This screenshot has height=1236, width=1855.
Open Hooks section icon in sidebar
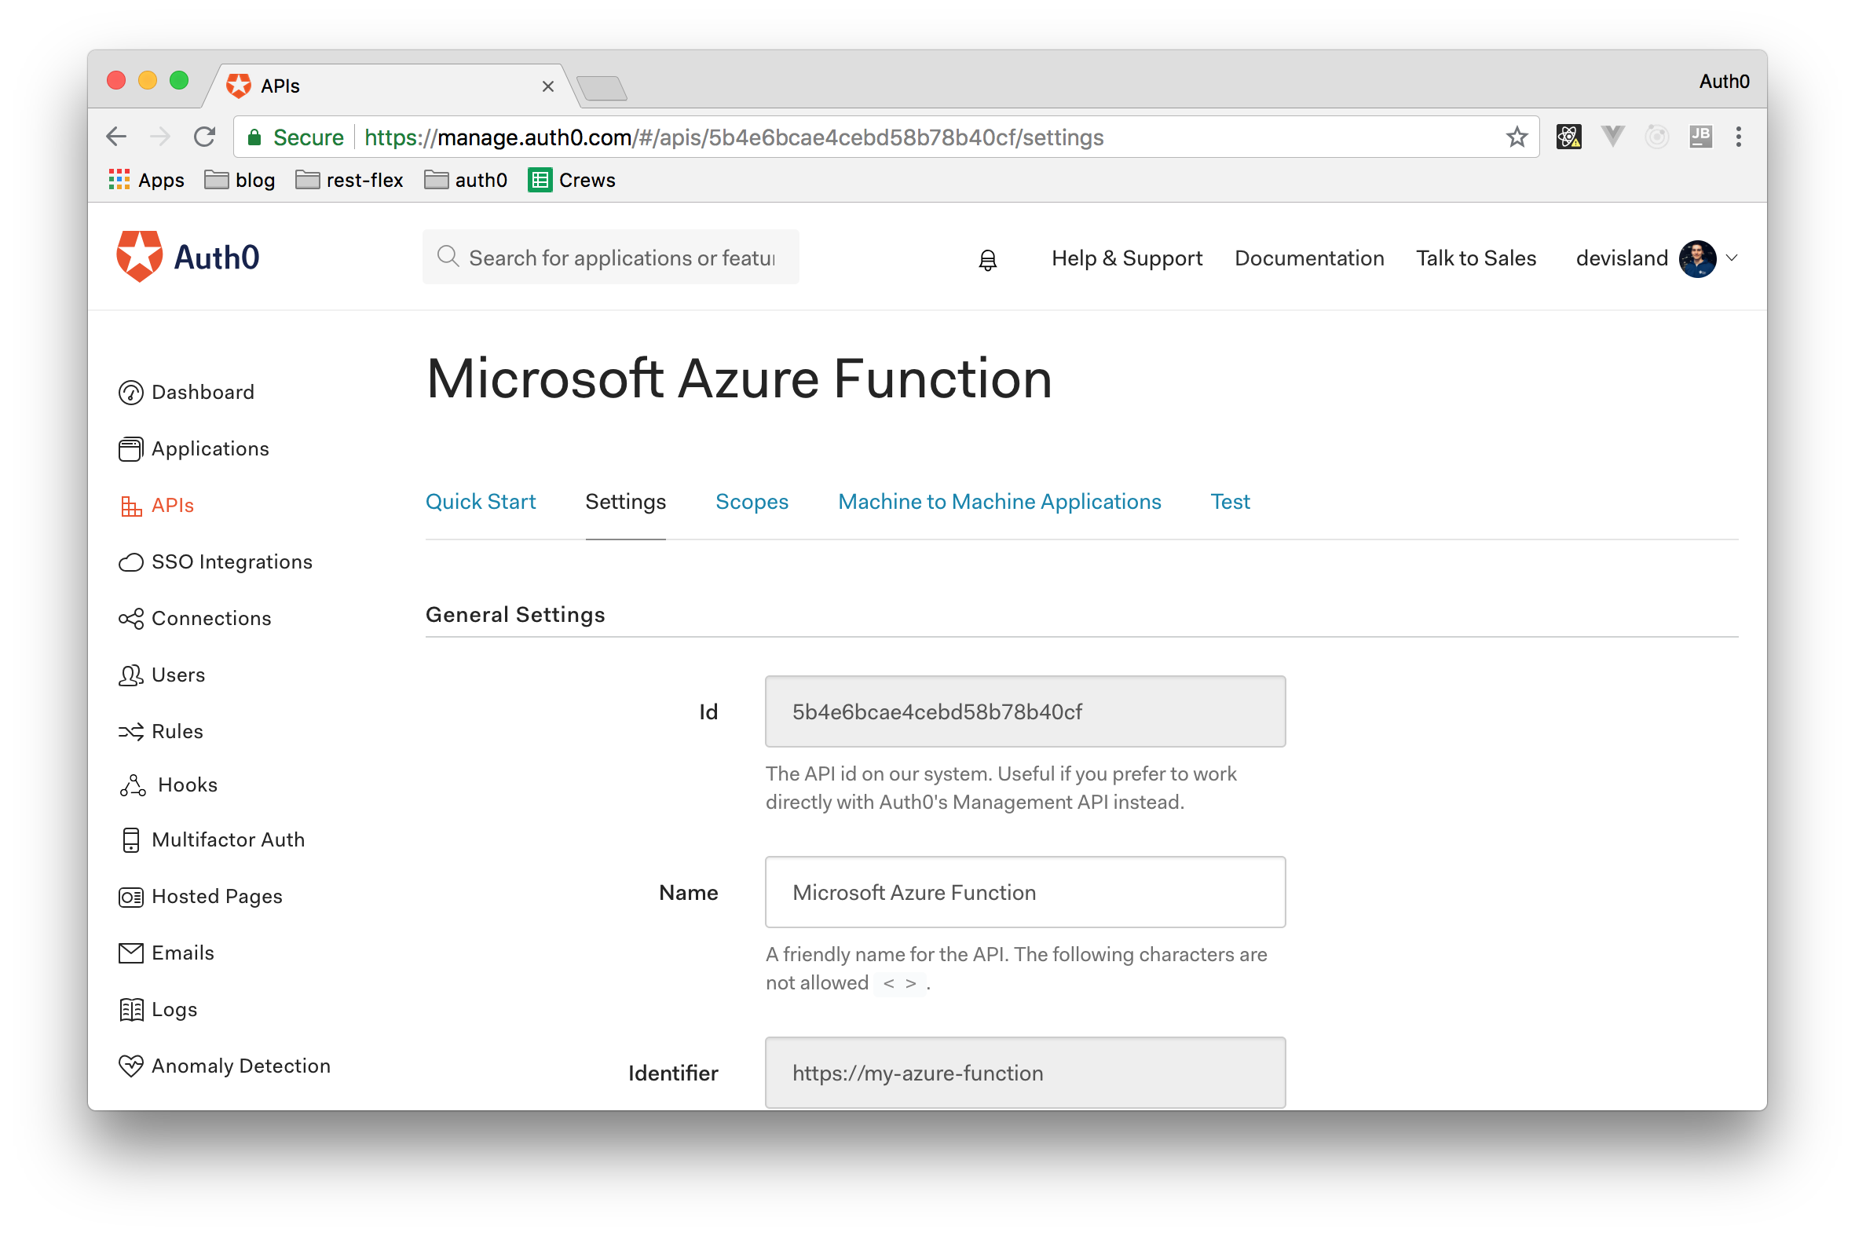coord(132,785)
